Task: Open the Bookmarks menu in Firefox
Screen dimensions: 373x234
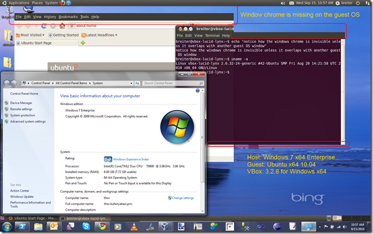Action: point(68,17)
